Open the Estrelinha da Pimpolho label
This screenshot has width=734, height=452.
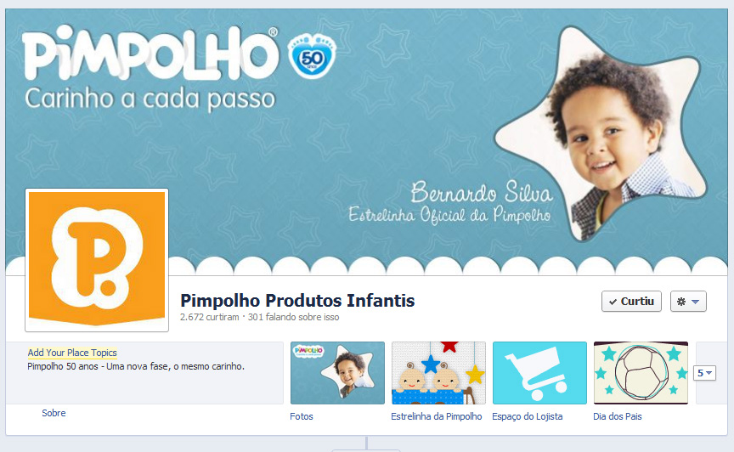point(437,416)
